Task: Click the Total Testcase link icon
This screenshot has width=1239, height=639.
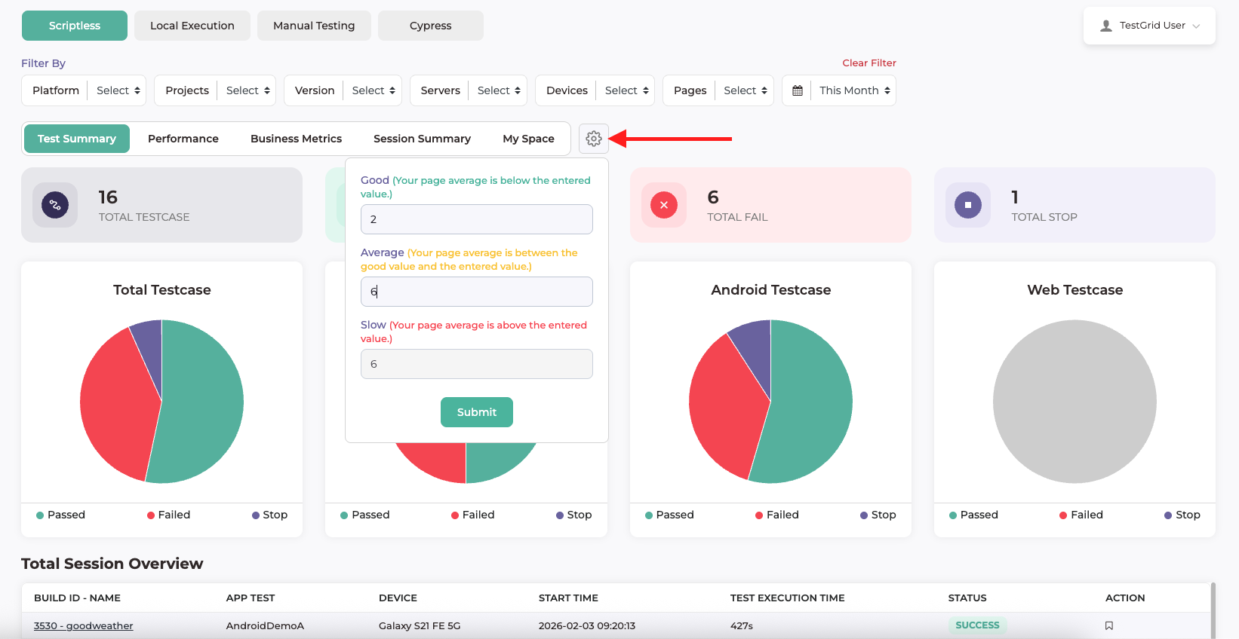Action: (55, 205)
